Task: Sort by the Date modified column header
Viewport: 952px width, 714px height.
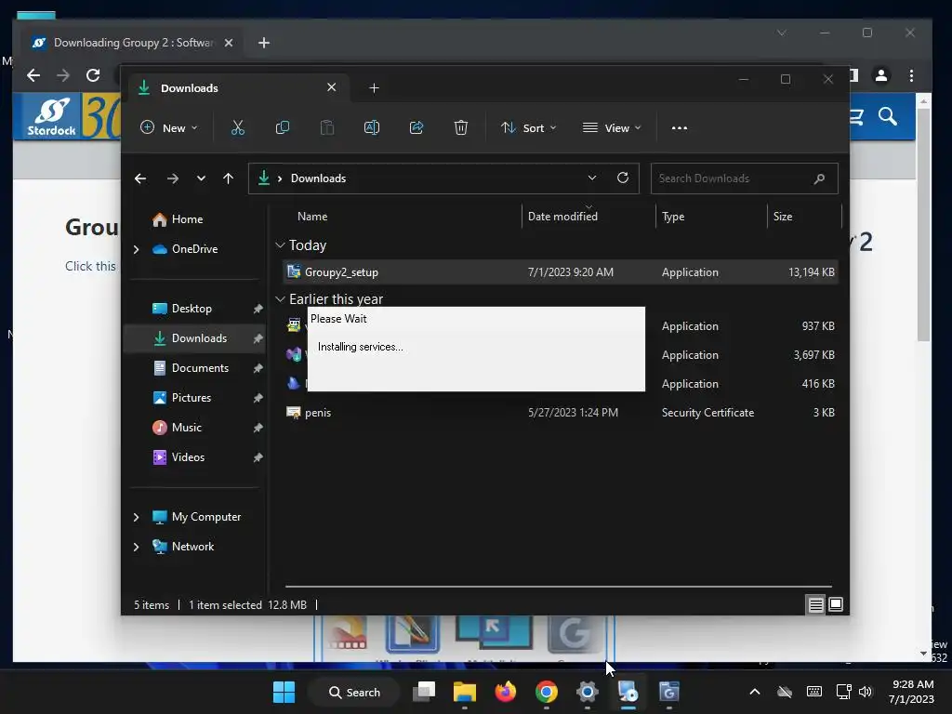Action: point(562,216)
